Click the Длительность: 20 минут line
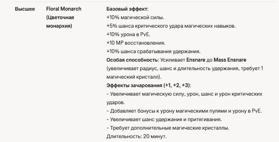279x142 pixels. click(x=136, y=136)
